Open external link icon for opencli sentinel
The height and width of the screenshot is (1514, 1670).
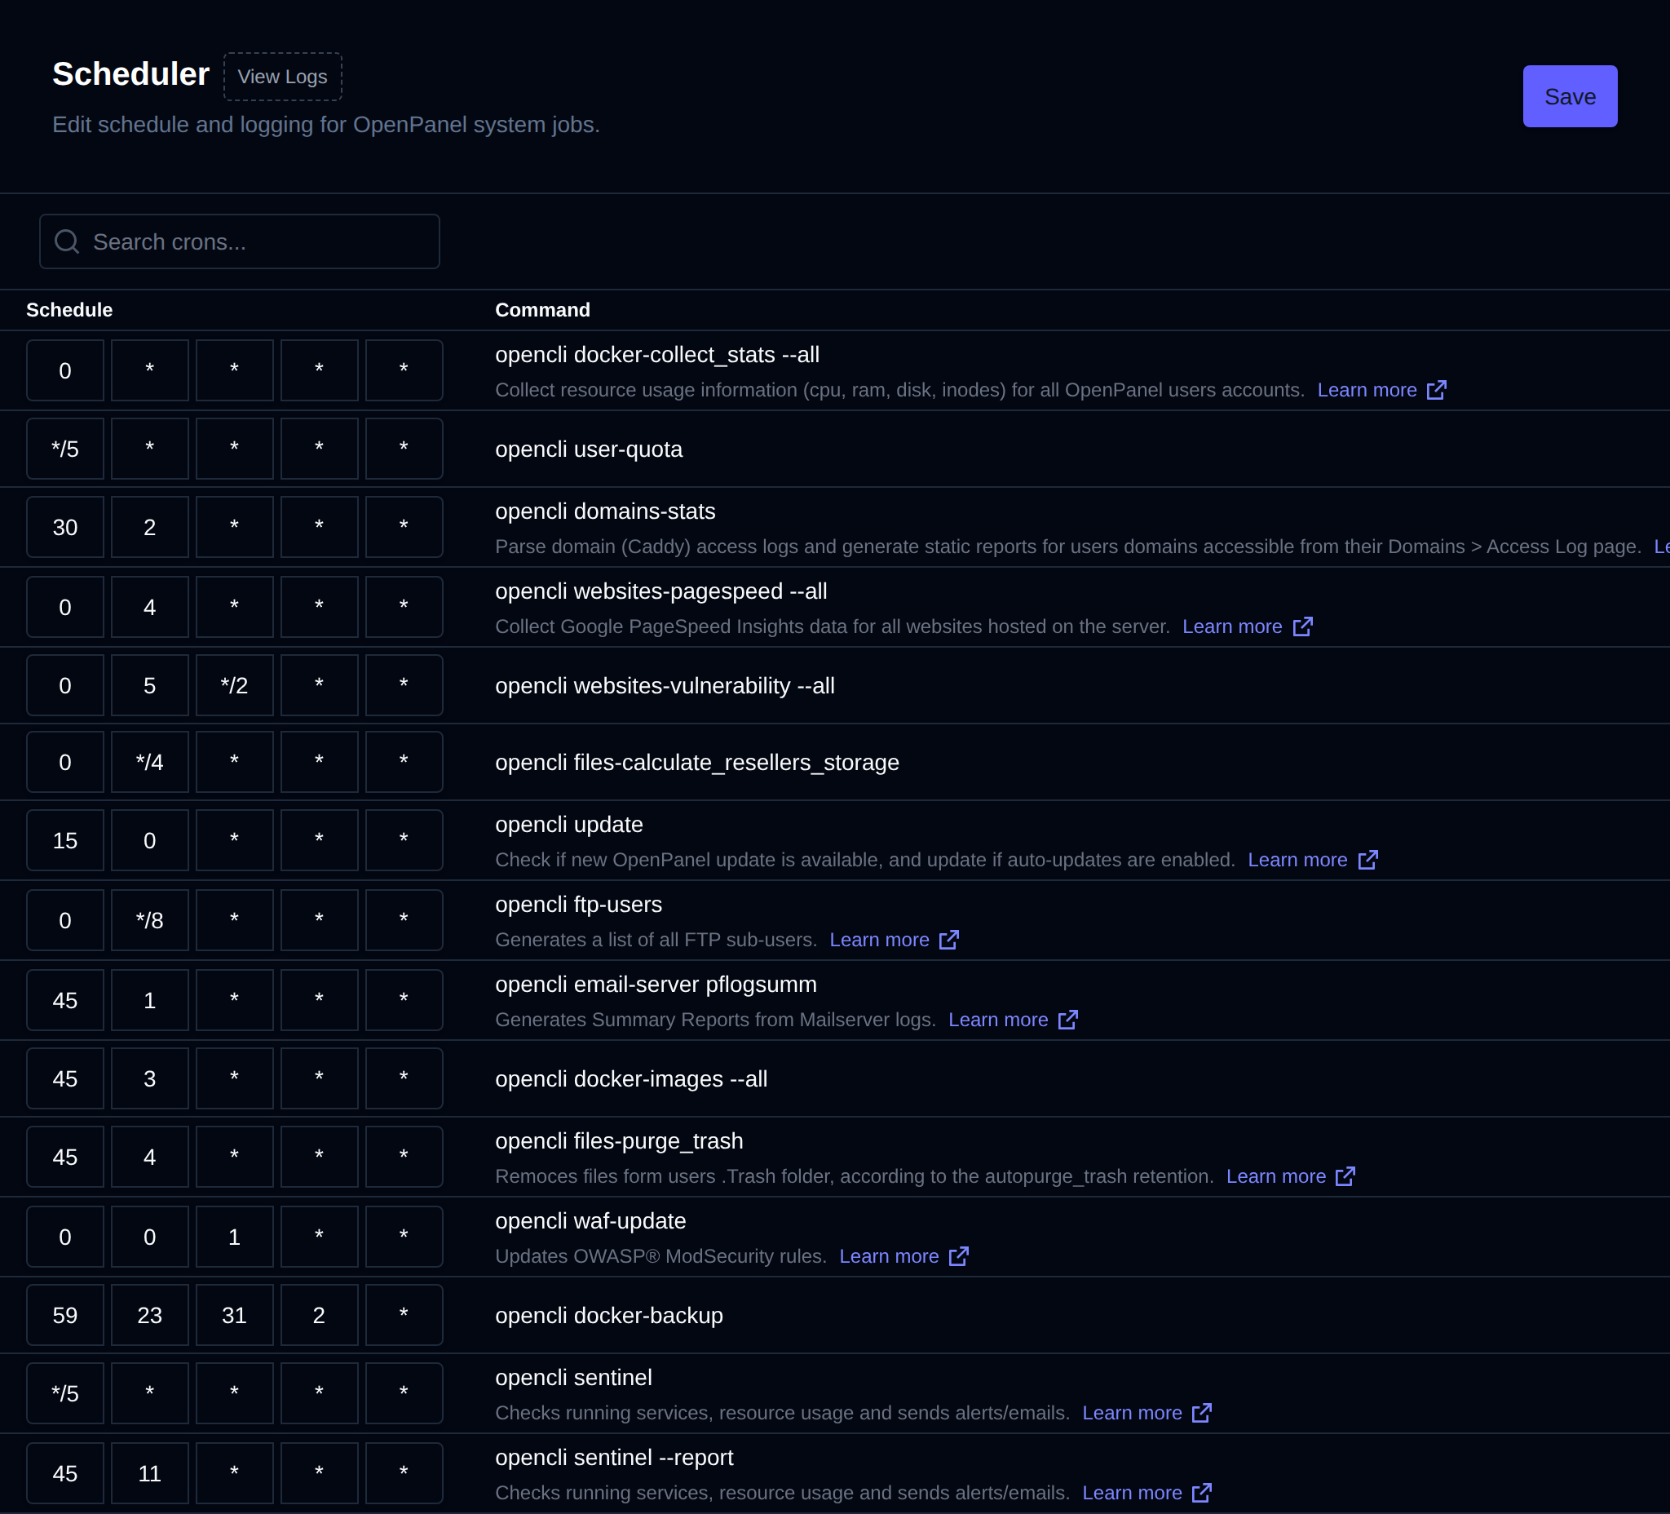(x=1201, y=1413)
